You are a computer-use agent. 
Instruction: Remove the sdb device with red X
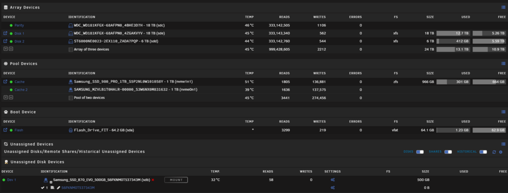pos(153,180)
